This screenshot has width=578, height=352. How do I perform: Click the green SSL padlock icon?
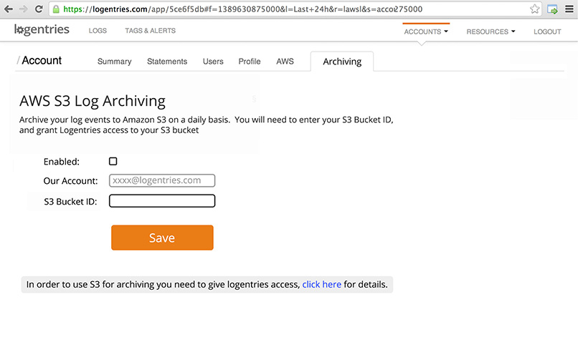57,9
